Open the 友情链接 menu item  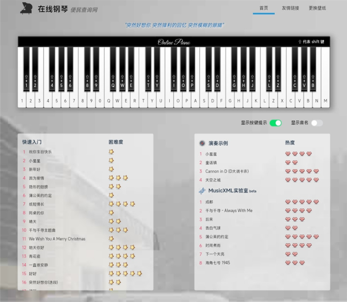tap(290, 8)
